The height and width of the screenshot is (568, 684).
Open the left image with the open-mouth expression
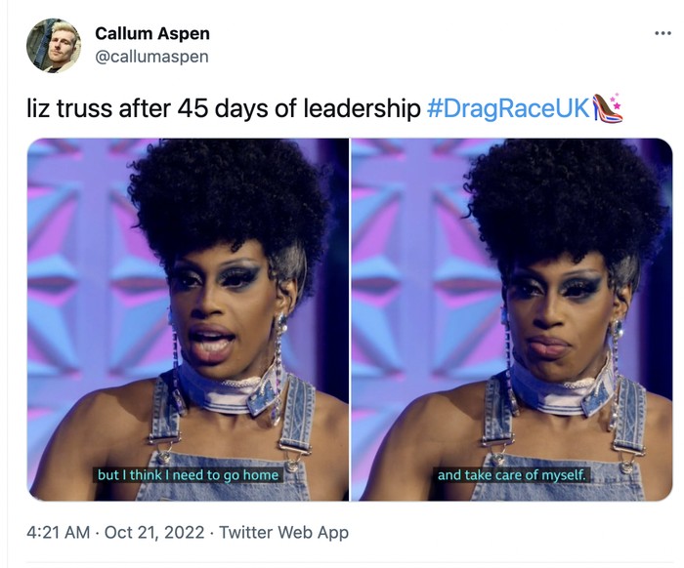point(188,320)
